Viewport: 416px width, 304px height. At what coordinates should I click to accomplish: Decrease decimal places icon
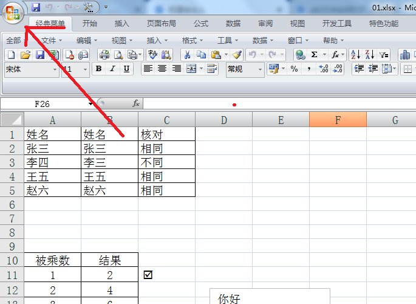tap(338, 69)
